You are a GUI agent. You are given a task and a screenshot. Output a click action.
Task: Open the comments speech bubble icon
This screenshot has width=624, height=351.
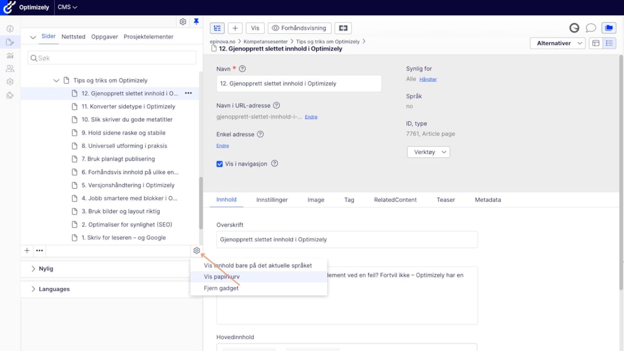(591, 28)
